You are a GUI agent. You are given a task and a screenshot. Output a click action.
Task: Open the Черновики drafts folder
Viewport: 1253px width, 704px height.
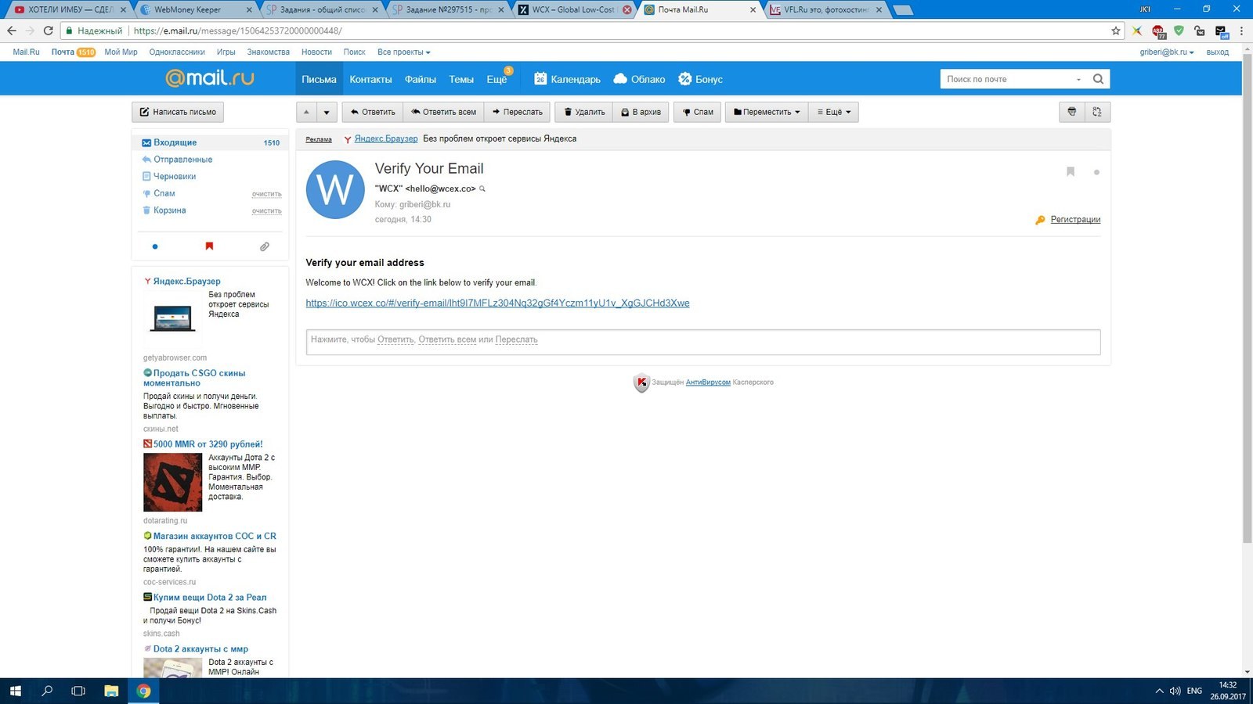pyautogui.click(x=175, y=177)
